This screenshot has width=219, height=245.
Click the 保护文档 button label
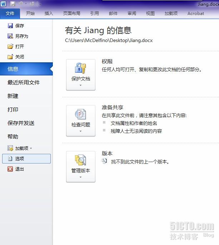click(81, 79)
